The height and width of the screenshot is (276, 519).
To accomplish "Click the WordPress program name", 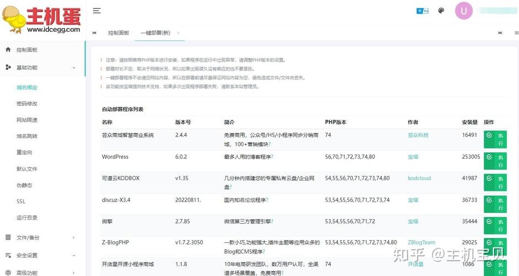I will [115, 157].
